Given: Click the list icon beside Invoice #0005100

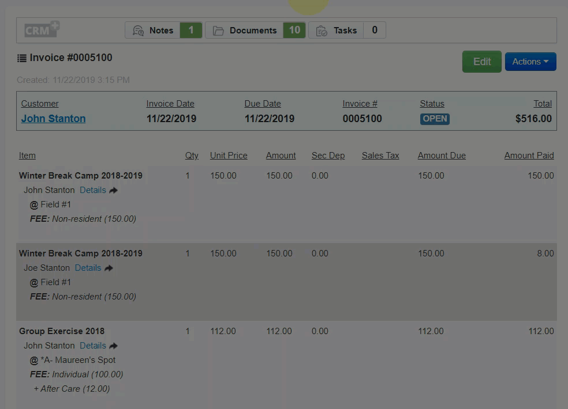Looking at the screenshot, I should pyautogui.click(x=22, y=58).
